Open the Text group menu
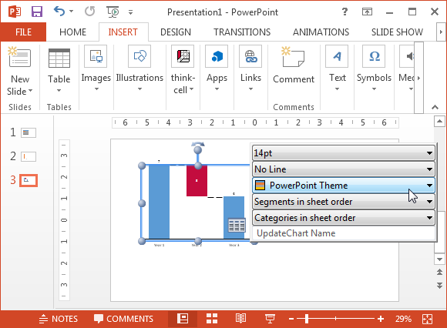The width and height of the screenshot is (447, 328). tap(338, 69)
